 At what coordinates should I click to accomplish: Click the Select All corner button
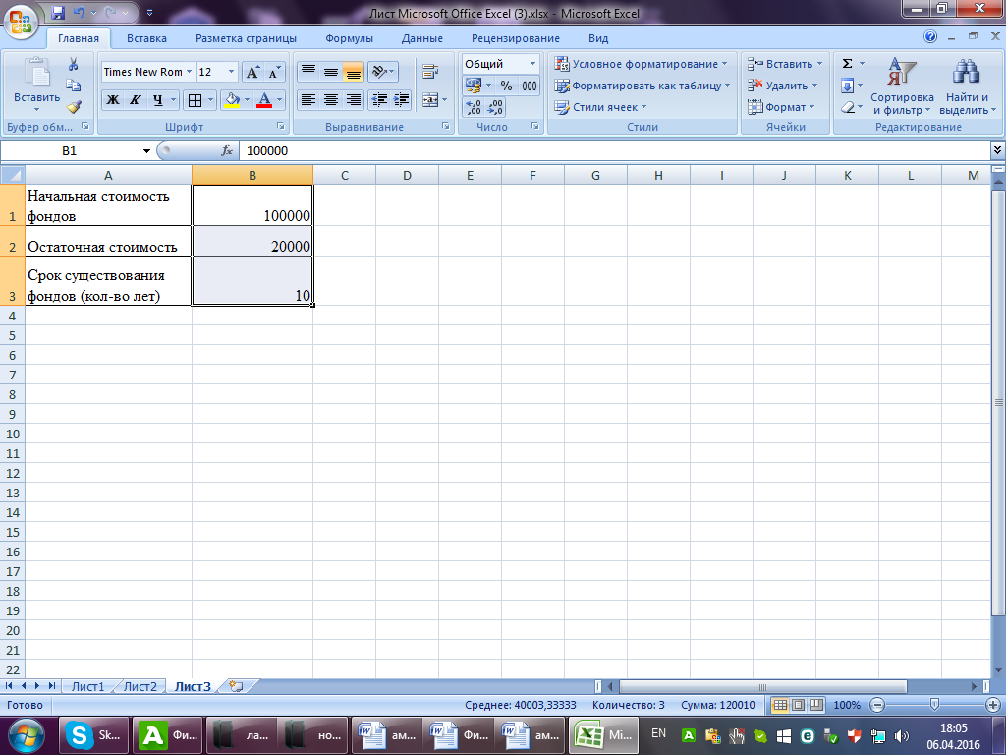[12, 175]
